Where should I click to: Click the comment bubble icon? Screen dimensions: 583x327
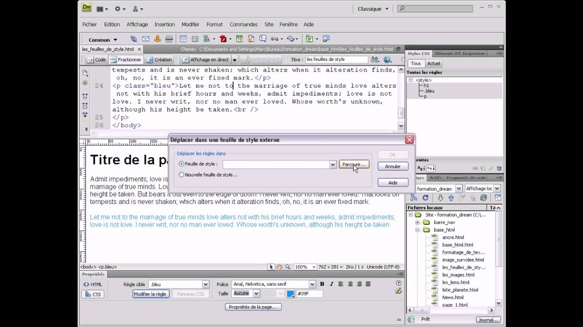point(263,39)
